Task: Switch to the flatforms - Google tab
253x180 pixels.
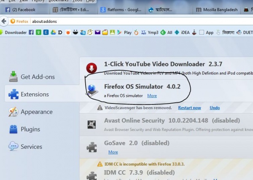Action: point(121,10)
